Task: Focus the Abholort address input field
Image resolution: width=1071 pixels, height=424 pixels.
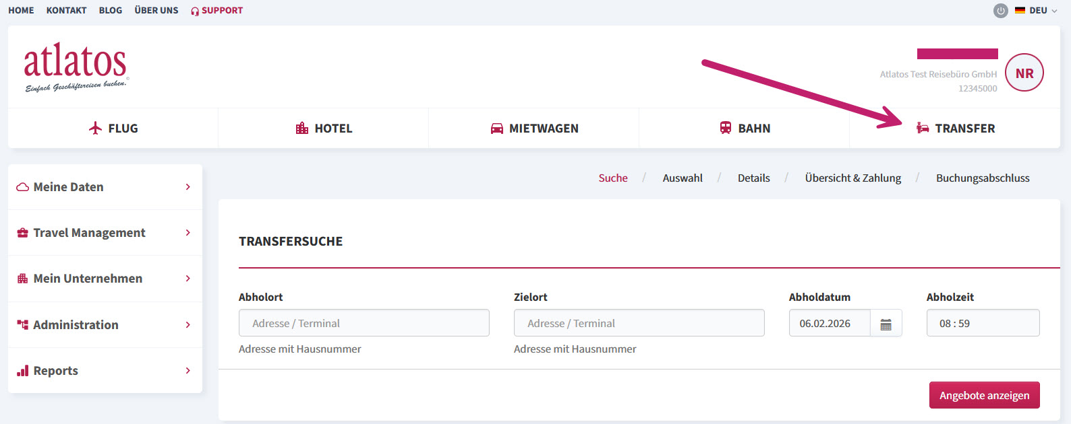Action: point(364,323)
